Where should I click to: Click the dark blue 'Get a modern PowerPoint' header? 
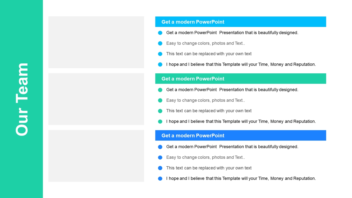[241, 136]
